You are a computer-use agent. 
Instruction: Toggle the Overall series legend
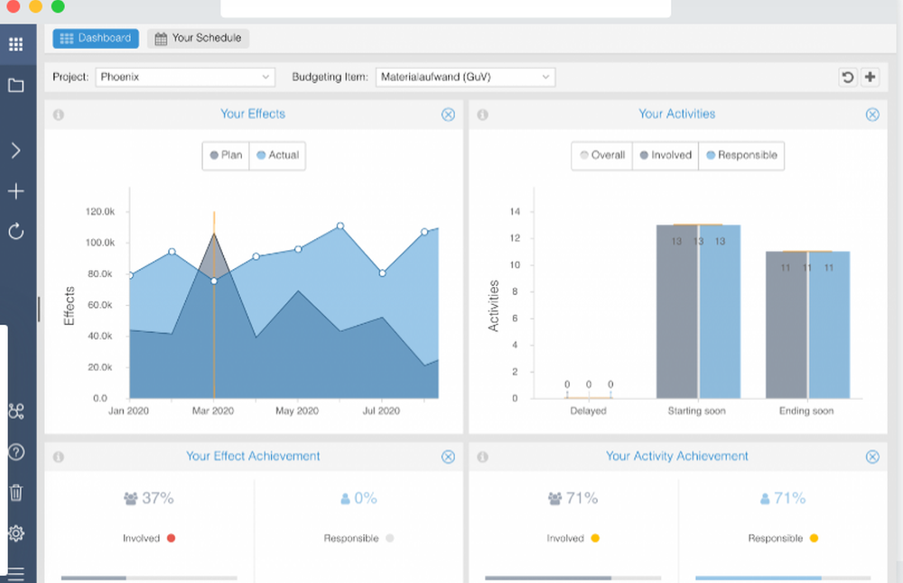pyautogui.click(x=601, y=155)
